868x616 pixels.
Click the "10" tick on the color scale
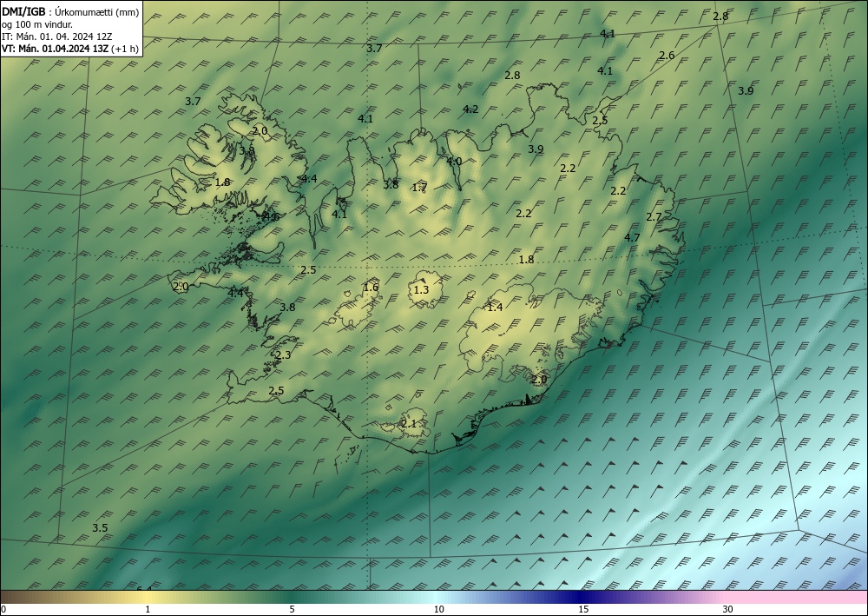tap(438, 609)
